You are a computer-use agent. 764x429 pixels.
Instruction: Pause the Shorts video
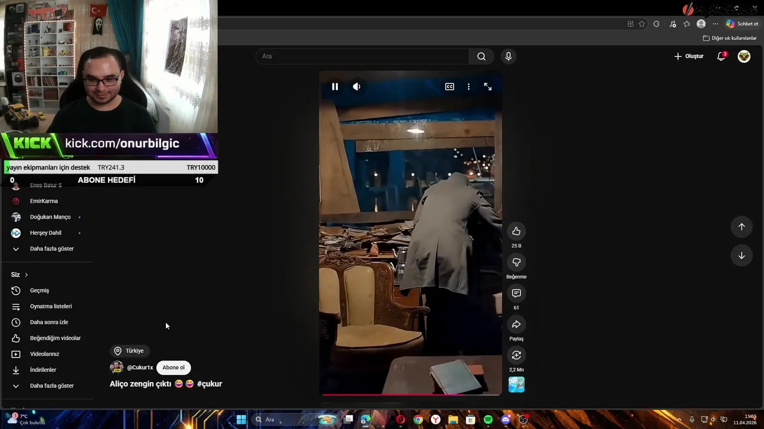coord(335,87)
